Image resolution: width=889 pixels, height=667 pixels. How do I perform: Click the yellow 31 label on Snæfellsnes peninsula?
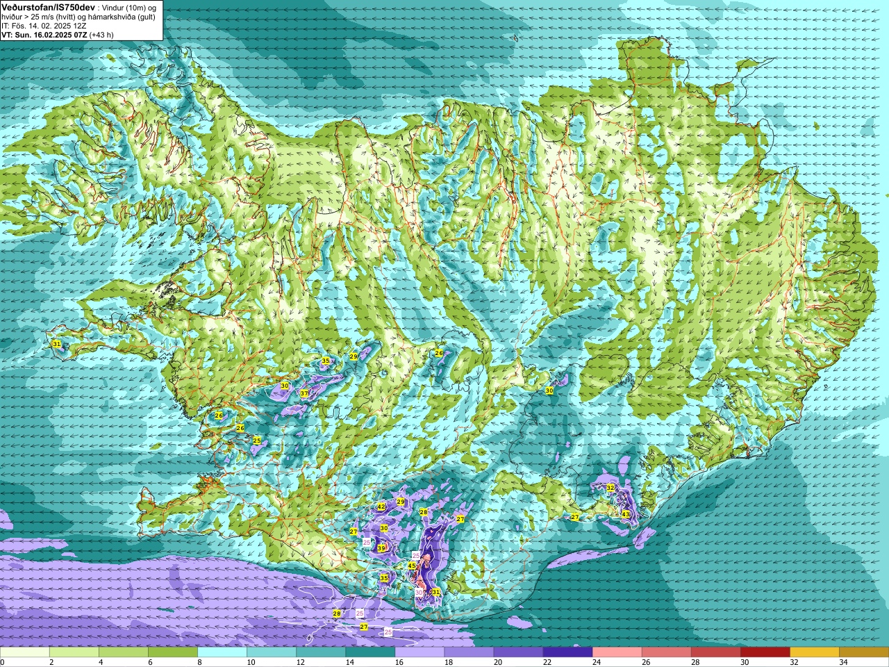57,344
